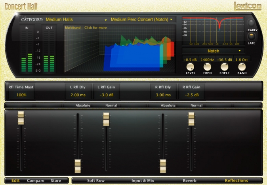Switch to the Reverb tab

pos(189,181)
